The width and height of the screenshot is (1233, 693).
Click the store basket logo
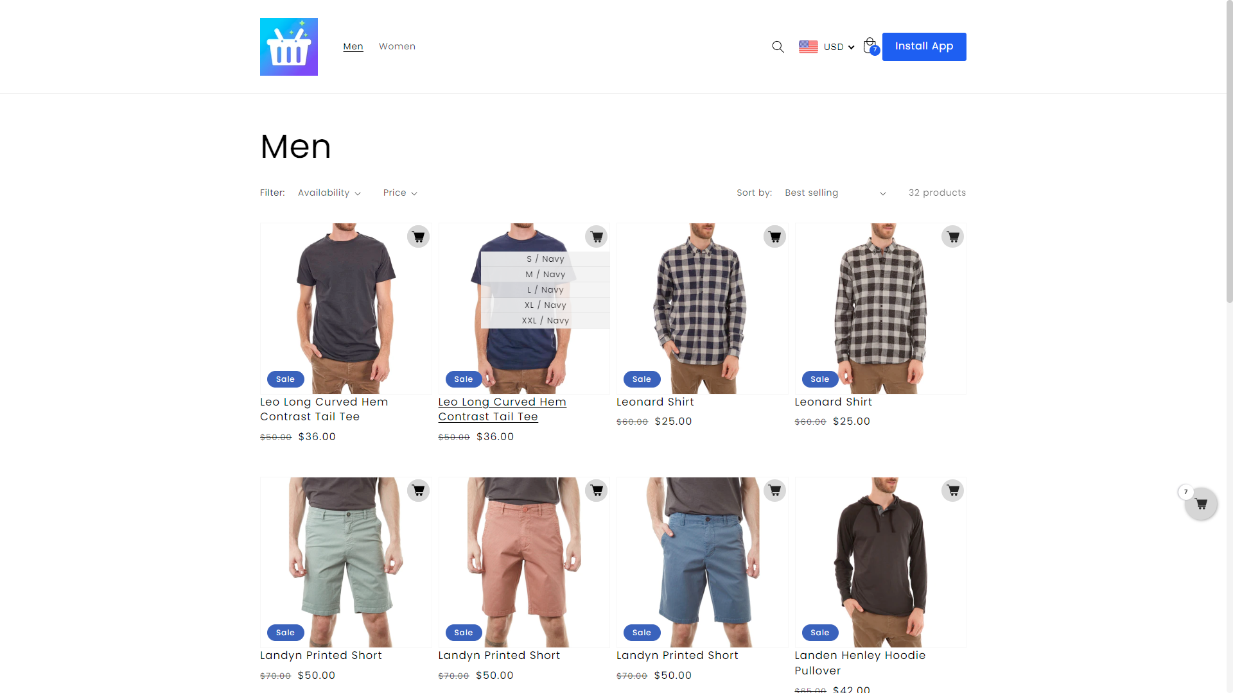[x=289, y=47]
